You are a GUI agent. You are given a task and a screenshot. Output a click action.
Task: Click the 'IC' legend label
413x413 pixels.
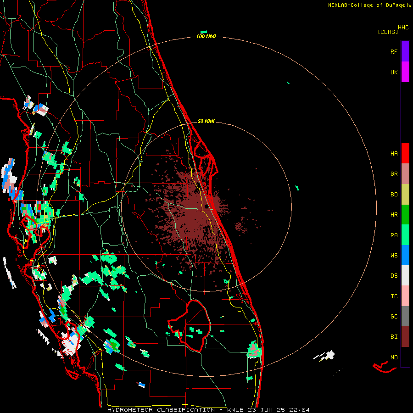pos(394,296)
